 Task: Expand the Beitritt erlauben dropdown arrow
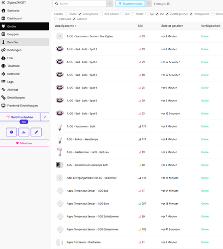coord(45,117)
